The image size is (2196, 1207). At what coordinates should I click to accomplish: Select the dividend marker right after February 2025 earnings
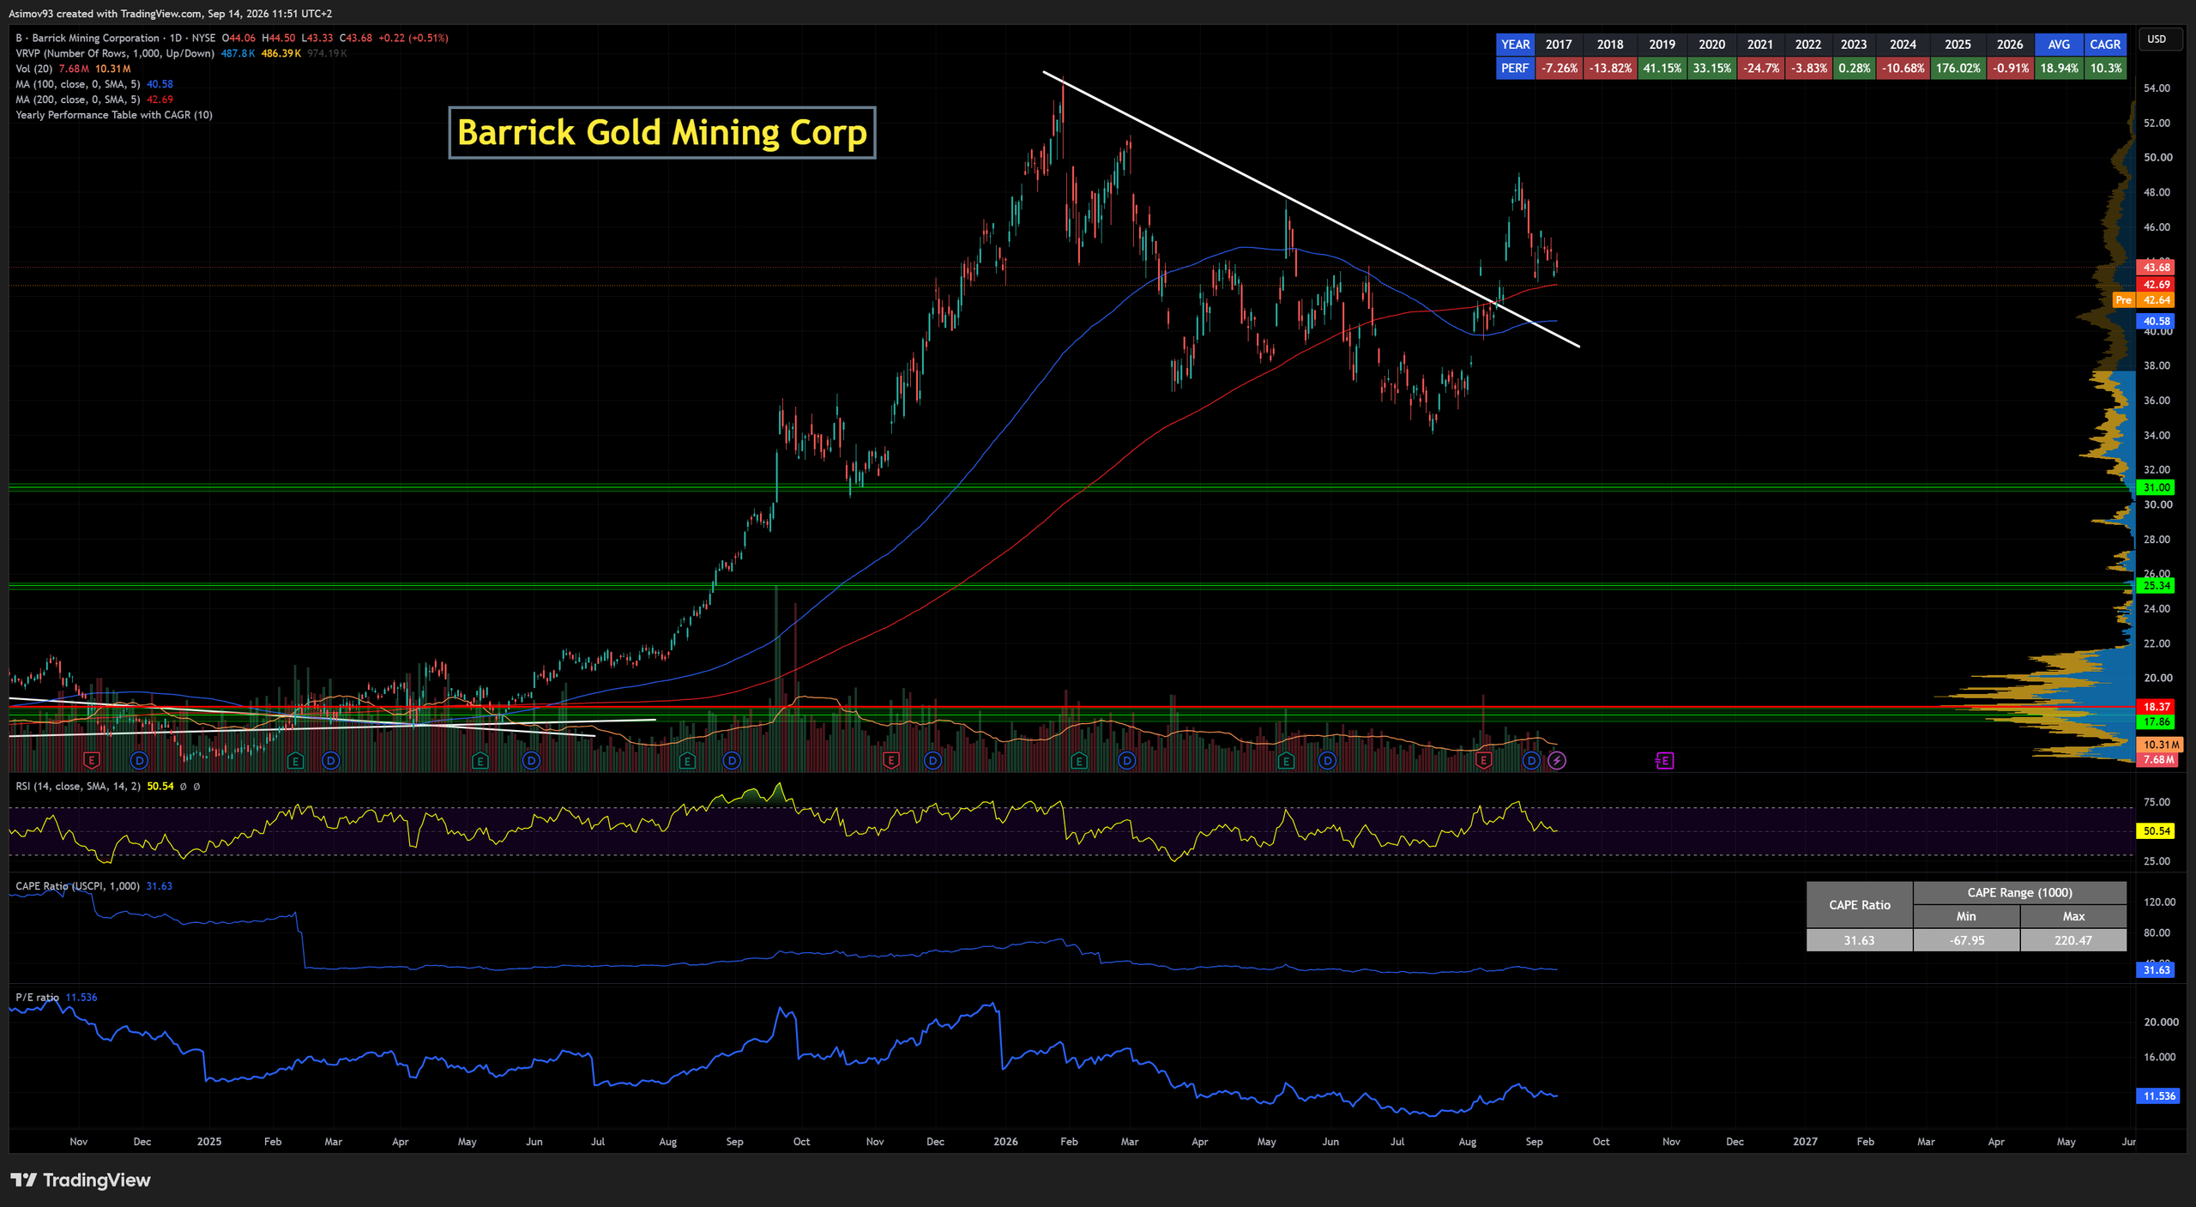(x=330, y=760)
